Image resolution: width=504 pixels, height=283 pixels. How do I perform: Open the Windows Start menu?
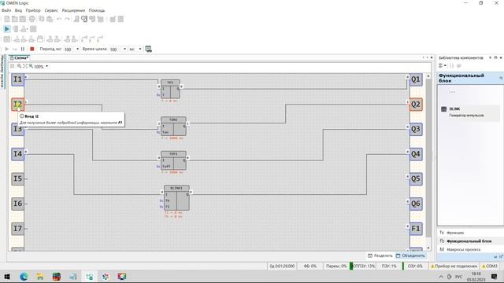tap(7, 277)
